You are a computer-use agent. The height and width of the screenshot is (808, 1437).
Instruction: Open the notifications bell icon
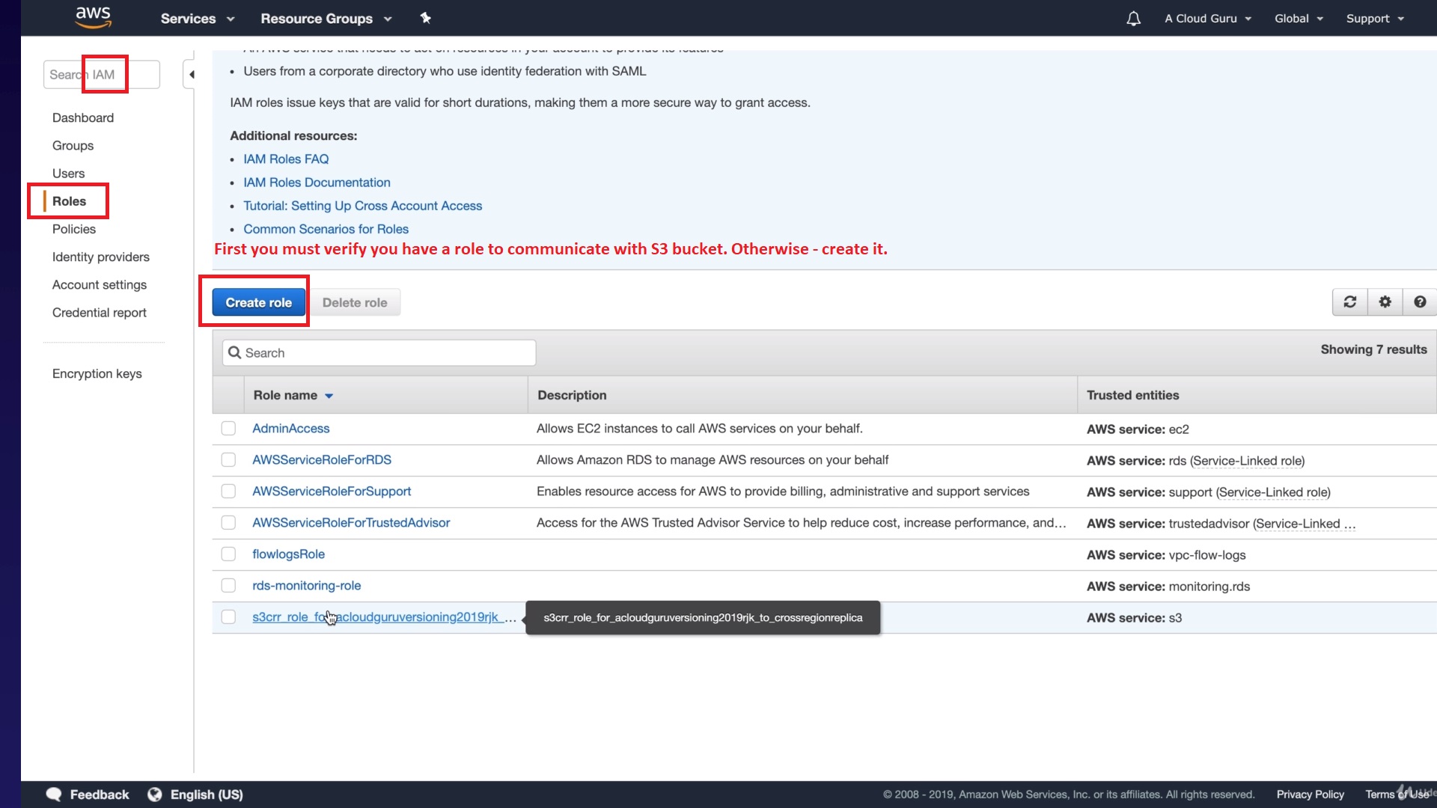[x=1133, y=19]
